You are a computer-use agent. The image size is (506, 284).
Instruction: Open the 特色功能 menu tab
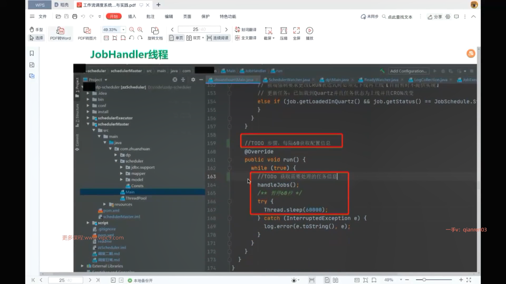pos(228,17)
